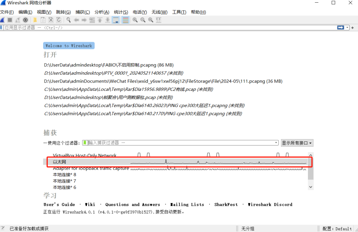Open a capture file with folder icon

pos(35,20)
